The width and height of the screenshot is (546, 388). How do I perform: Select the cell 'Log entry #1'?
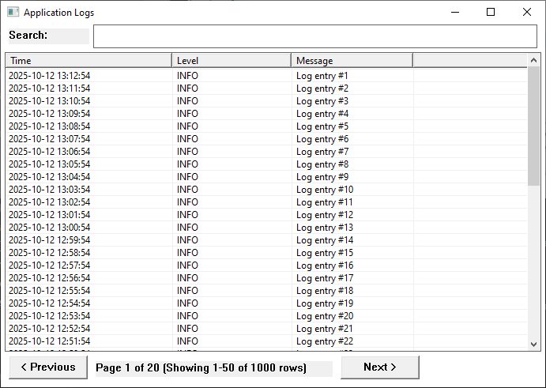click(322, 76)
